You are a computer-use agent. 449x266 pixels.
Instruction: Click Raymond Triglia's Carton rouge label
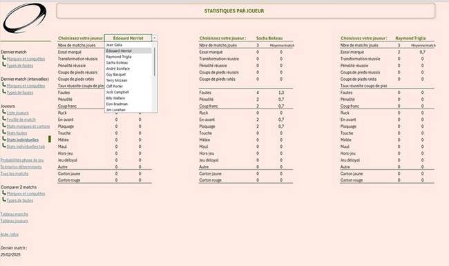point(352,180)
